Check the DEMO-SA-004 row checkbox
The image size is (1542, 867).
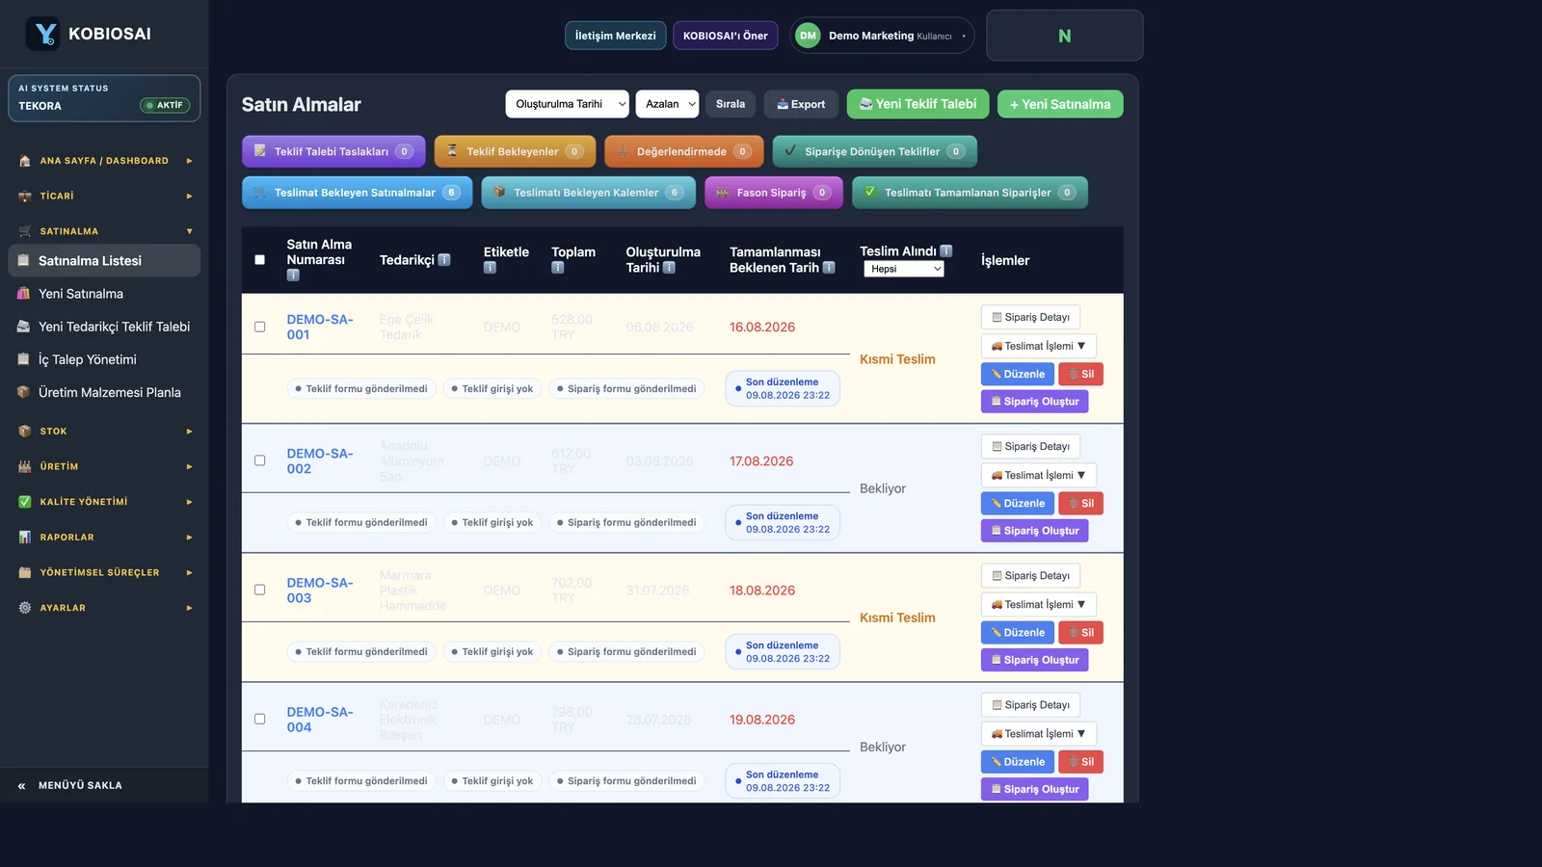[259, 719]
